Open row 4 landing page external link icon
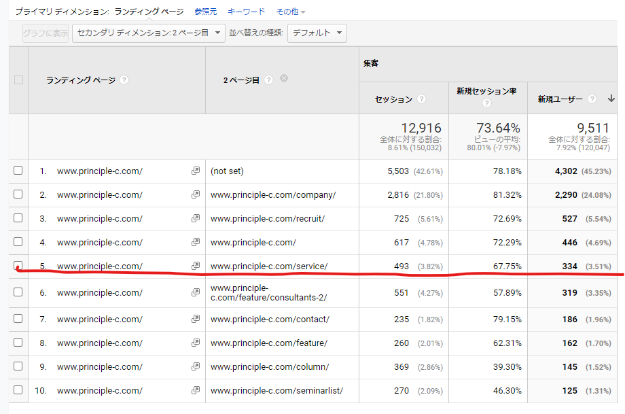The height and width of the screenshot is (414, 625). point(196,242)
